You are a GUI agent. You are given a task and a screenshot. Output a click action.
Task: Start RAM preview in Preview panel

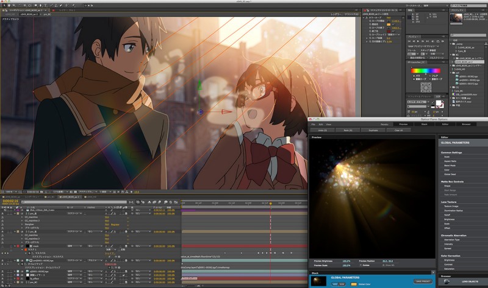443,41
